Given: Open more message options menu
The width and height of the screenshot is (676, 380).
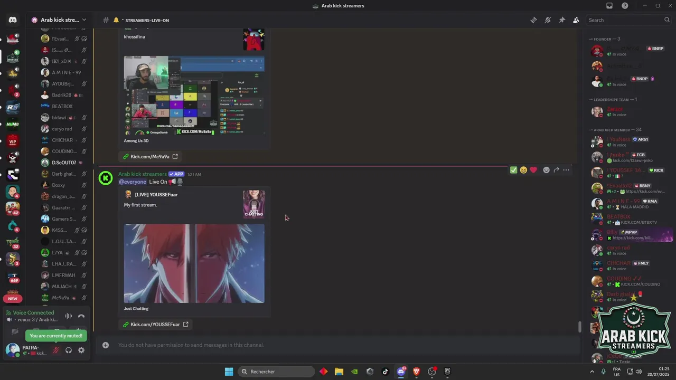Looking at the screenshot, I should pos(566,170).
